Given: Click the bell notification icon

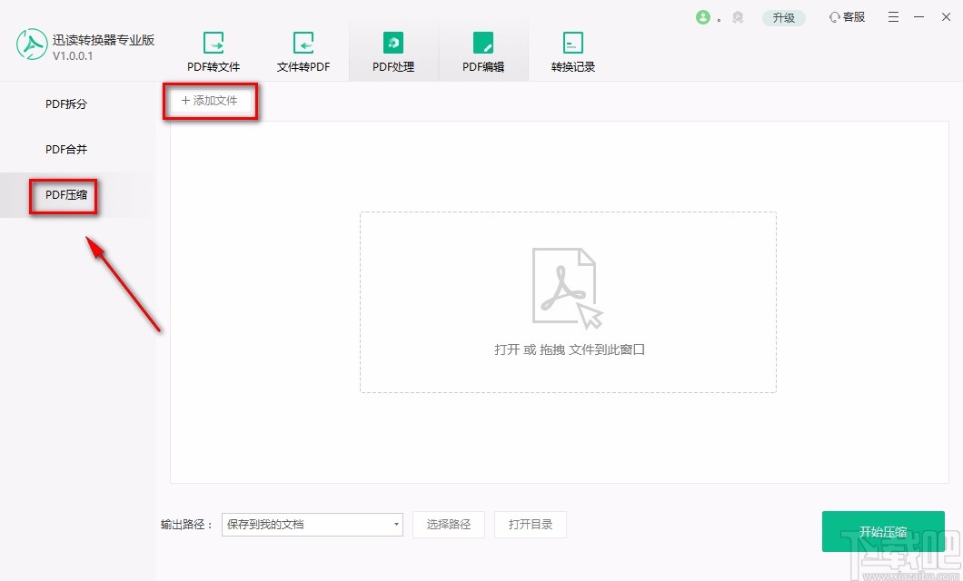Looking at the screenshot, I should [737, 16].
